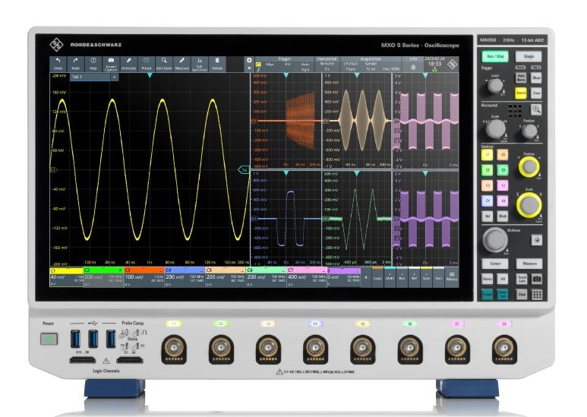Tap the Delete trash icon
Image resolution: width=587 pixels, height=417 pixels.
tap(217, 64)
